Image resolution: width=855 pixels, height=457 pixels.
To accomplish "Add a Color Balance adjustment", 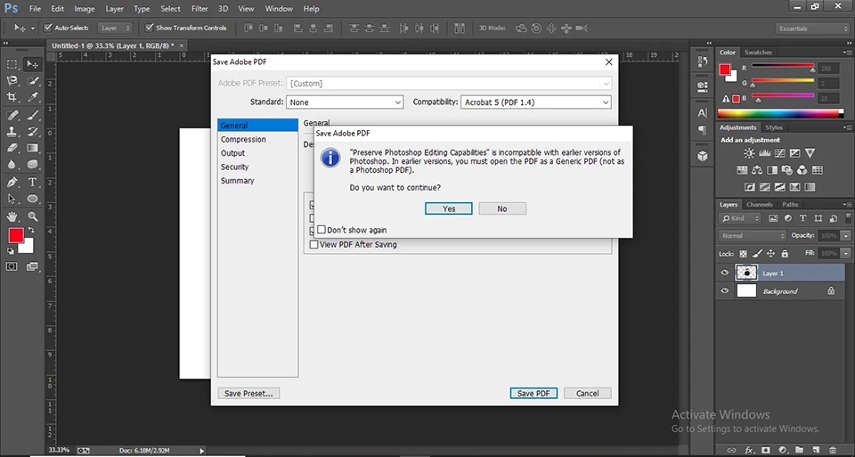I will (x=757, y=170).
